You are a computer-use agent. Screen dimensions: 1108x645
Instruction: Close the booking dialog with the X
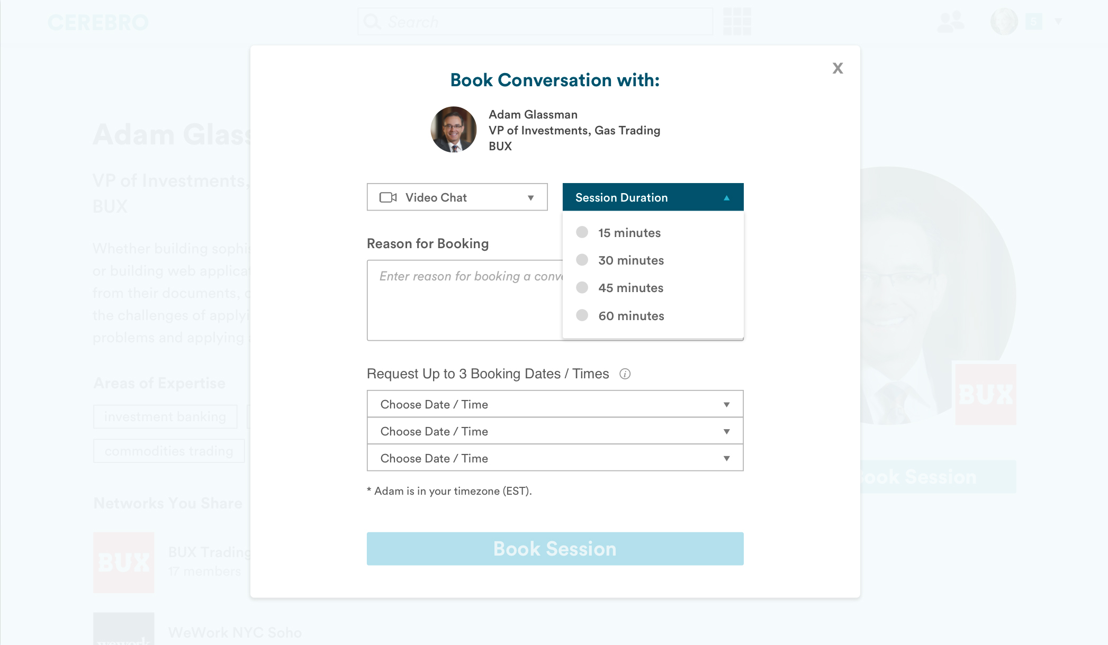click(x=837, y=68)
